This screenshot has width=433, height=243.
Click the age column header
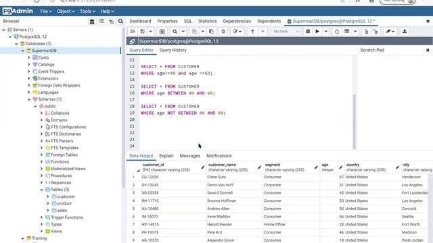click(x=332, y=167)
